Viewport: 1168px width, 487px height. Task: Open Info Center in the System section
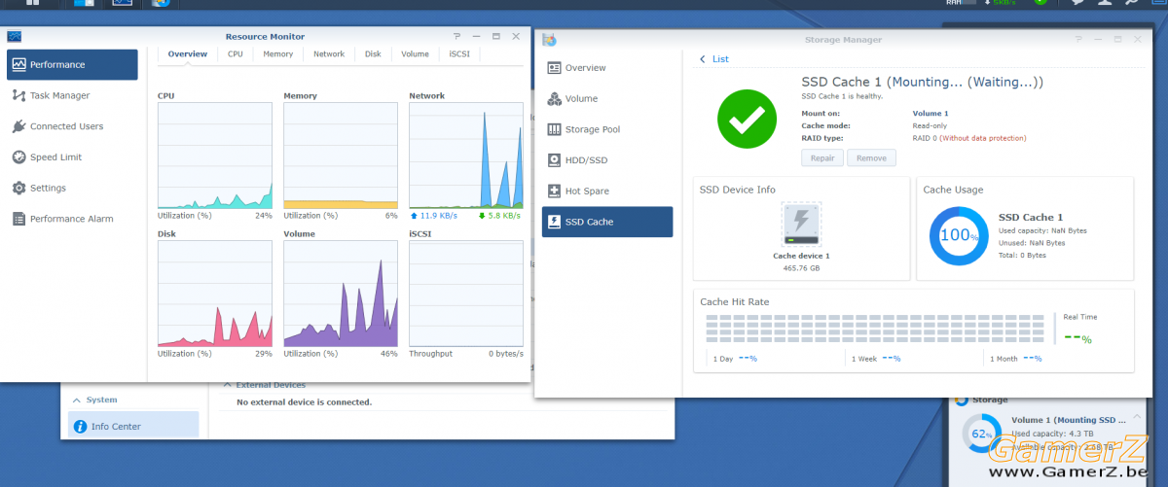[x=133, y=426]
